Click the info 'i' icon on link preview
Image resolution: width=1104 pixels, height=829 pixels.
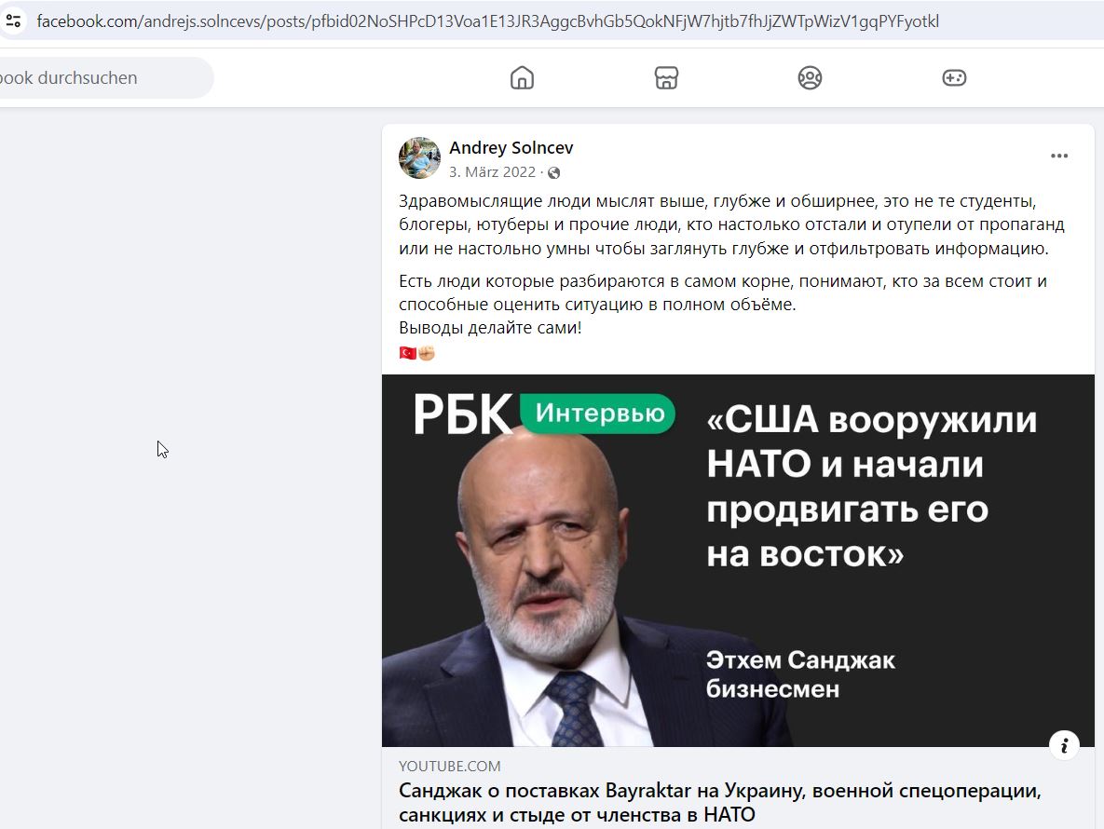pos(1064,744)
